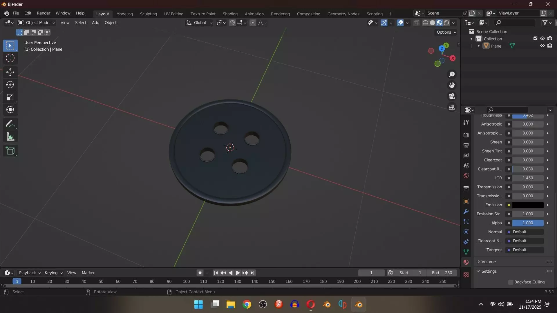Toggle show overlays button
Screen dimensions: 557x313
[x=400, y=23]
